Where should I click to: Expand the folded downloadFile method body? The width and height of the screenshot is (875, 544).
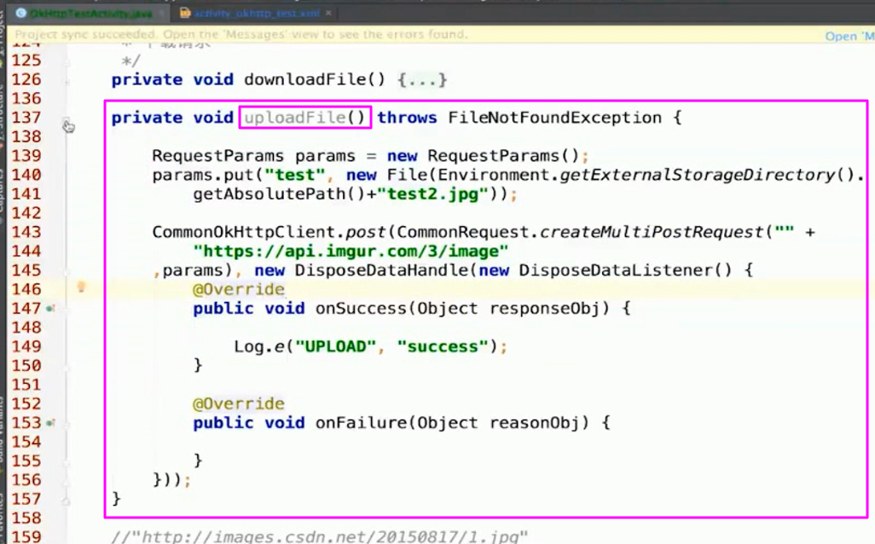coord(422,79)
